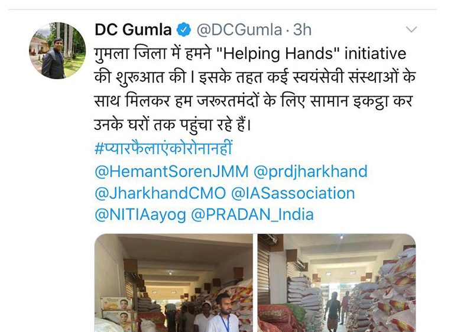Click the cardboard boxes in left photo
The width and height of the screenshot is (454, 332).
(x=116, y=314)
